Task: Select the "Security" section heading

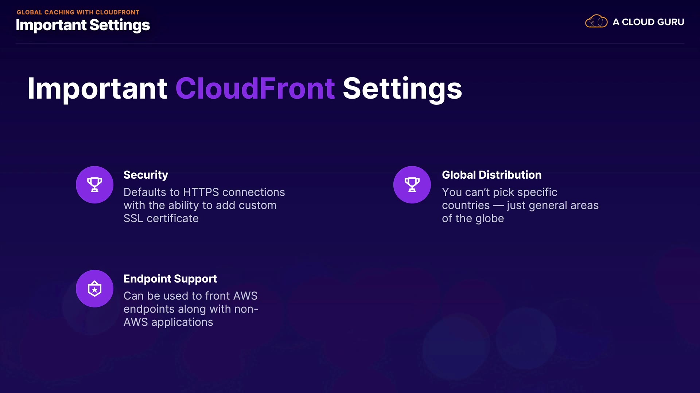Action: 145,175
